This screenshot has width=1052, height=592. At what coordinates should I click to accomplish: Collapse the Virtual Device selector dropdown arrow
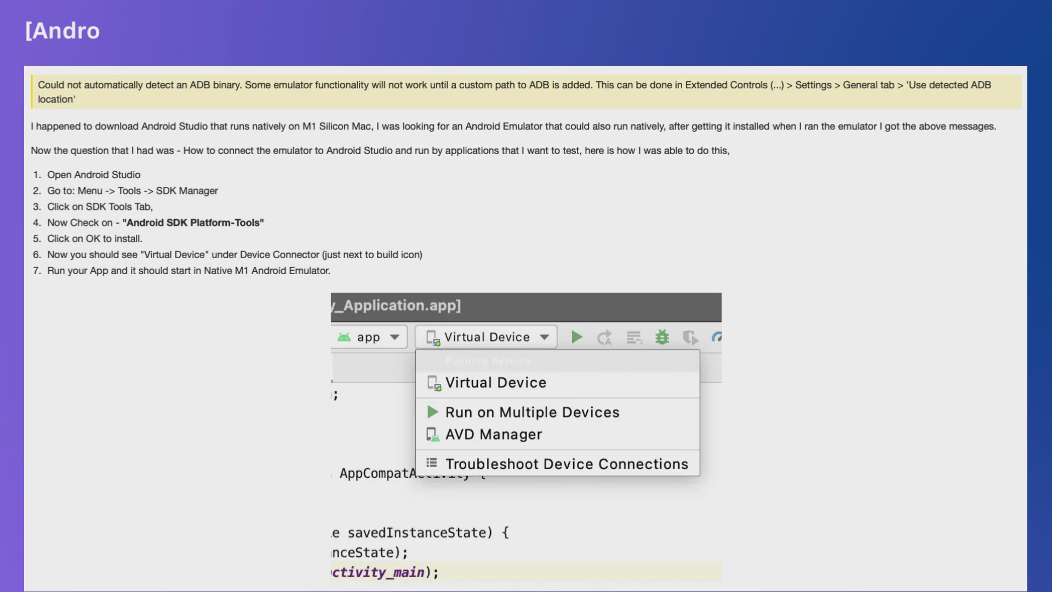(x=544, y=337)
